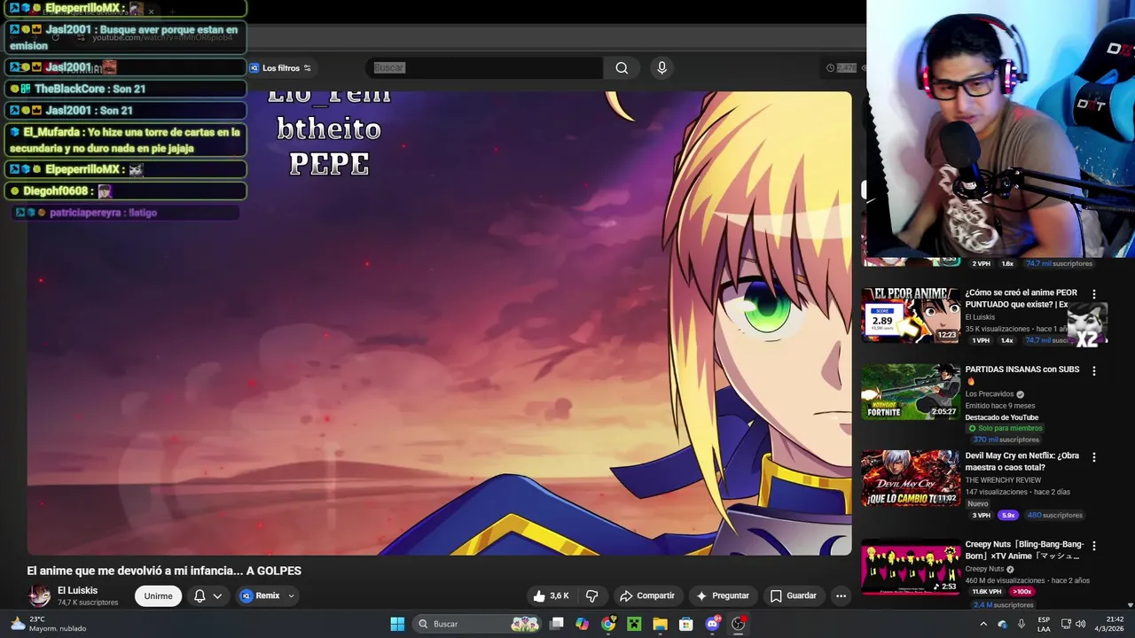This screenshot has width=1135, height=638.
Task: Switch to Chrome in the taskbar
Action: [608, 624]
